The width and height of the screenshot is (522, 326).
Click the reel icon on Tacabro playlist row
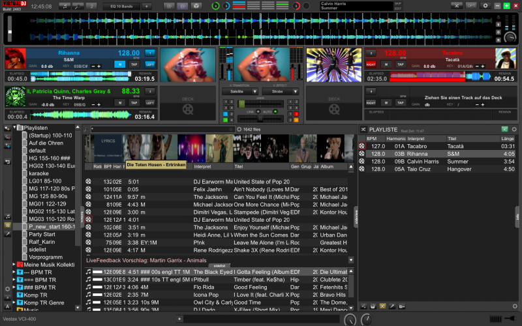[361, 146]
